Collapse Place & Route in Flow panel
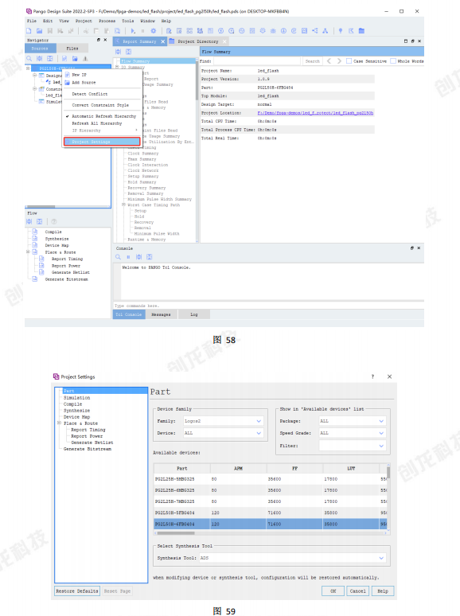 [28, 251]
